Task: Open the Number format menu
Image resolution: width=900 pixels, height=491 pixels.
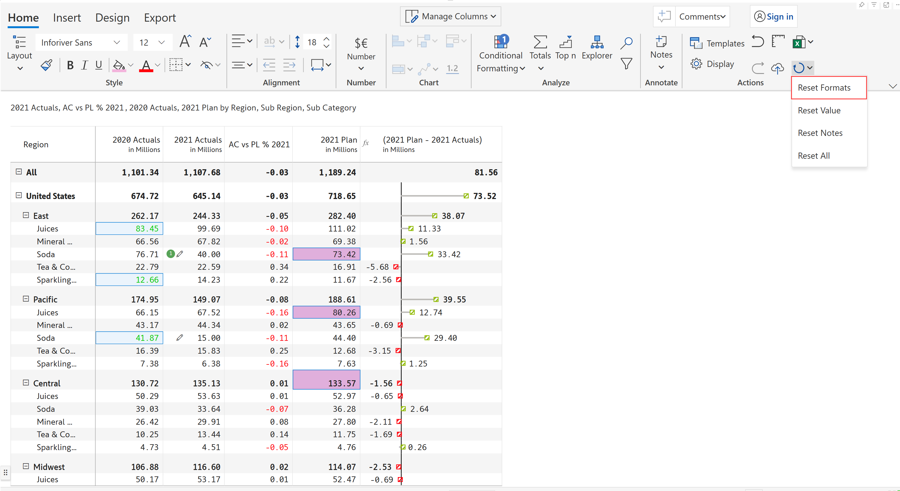Action: (361, 54)
